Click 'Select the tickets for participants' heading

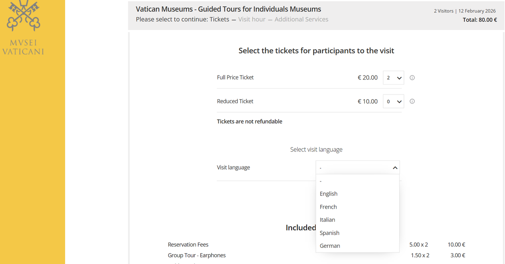316,51
